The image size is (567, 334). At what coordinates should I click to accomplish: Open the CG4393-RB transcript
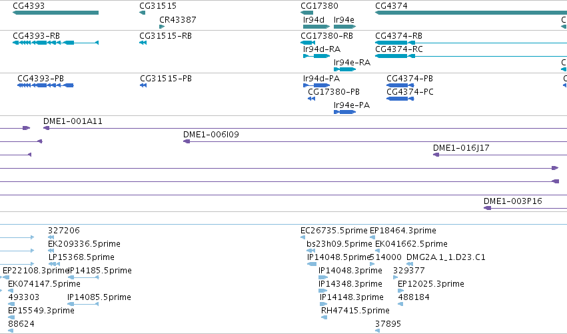pos(55,43)
